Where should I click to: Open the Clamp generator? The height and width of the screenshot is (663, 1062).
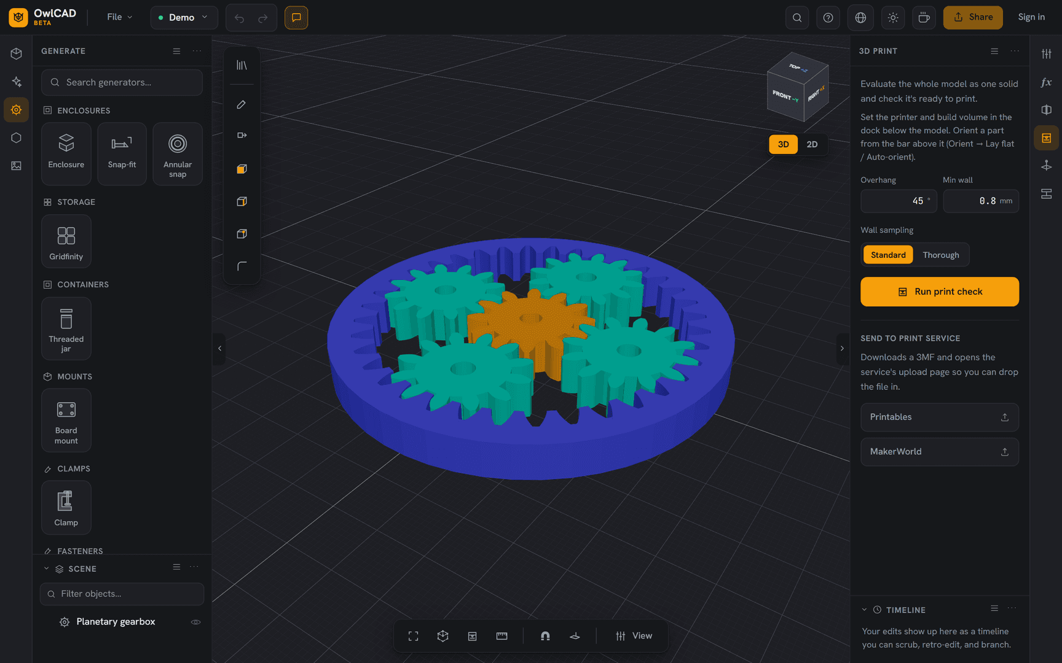(x=66, y=508)
